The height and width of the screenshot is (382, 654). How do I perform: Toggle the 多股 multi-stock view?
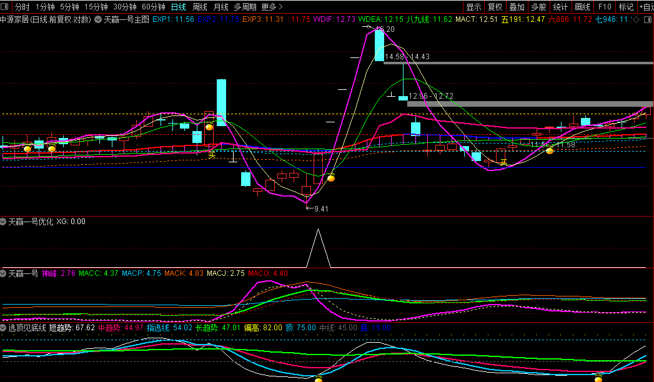[538, 7]
